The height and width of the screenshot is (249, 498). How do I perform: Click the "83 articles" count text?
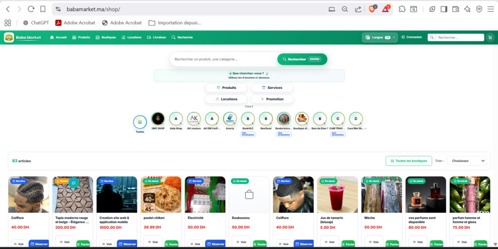(21, 161)
